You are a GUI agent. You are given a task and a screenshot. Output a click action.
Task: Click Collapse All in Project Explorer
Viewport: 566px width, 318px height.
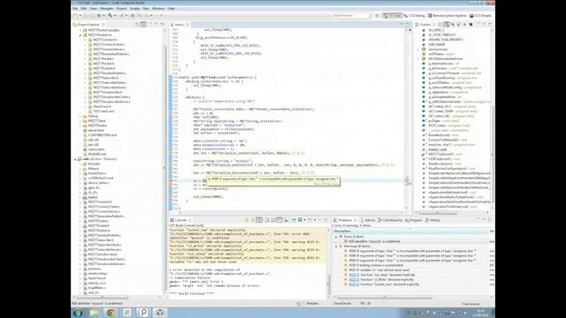click(137, 25)
